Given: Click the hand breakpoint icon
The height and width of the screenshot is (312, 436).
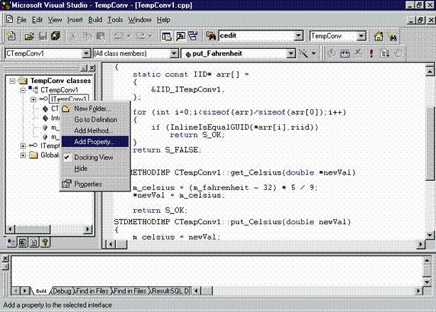Looking at the screenshot, I should (x=398, y=53).
